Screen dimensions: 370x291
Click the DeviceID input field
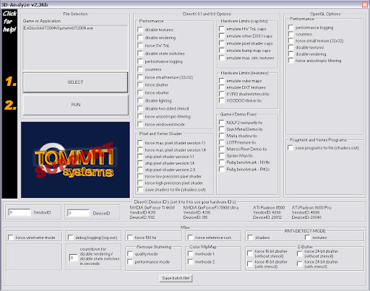(x=79, y=213)
